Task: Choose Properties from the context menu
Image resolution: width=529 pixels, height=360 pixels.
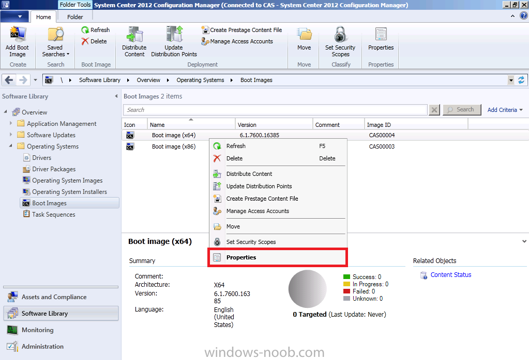Action: 278,258
